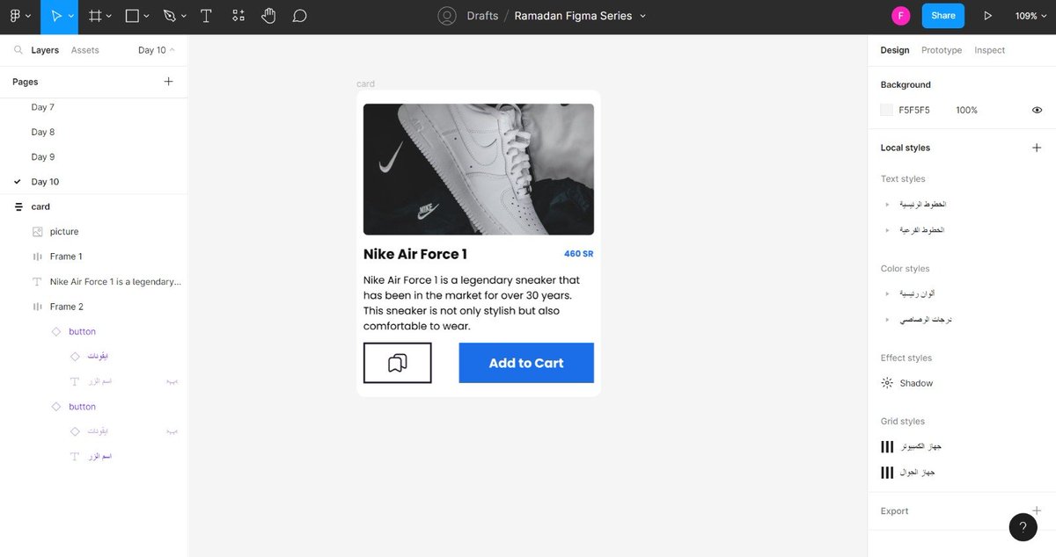Image resolution: width=1056 pixels, height=557 pixels.
Task: Open the Resources components tool
Action: (238, 16)
